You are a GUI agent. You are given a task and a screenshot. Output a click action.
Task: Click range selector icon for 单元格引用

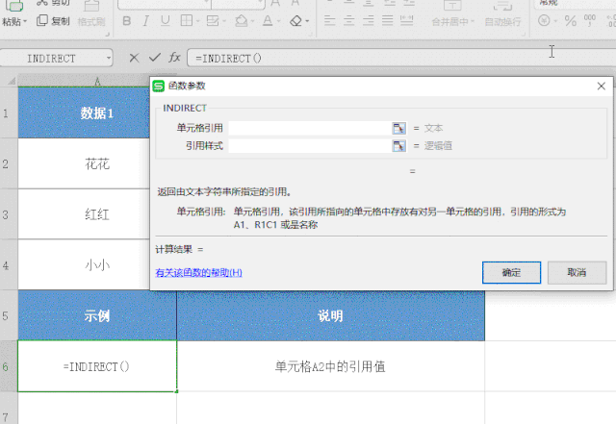pyautogui.click(x=399, y=128)
